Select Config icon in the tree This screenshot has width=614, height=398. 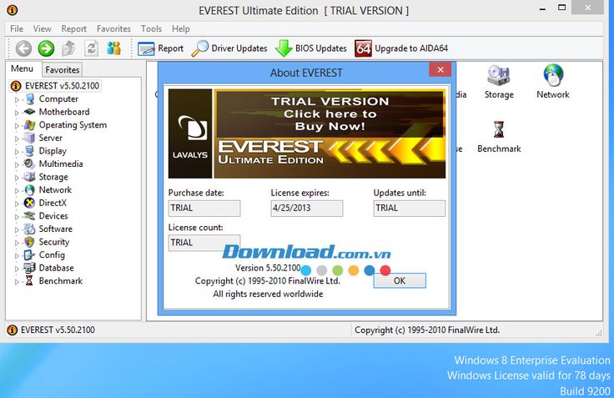pyautogui.click(x=30, y=255)
